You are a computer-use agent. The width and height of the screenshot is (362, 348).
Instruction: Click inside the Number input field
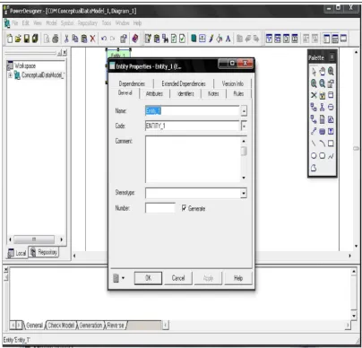coord(160,208)
